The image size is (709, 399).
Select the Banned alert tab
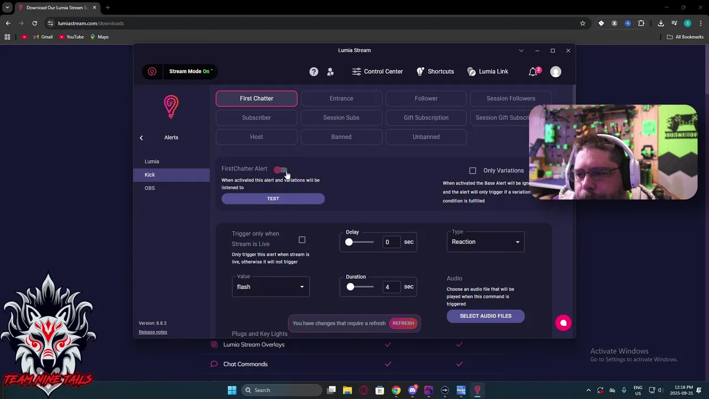341,137
